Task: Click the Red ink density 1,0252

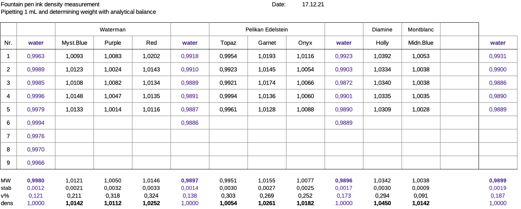Action: pos(151,203)
